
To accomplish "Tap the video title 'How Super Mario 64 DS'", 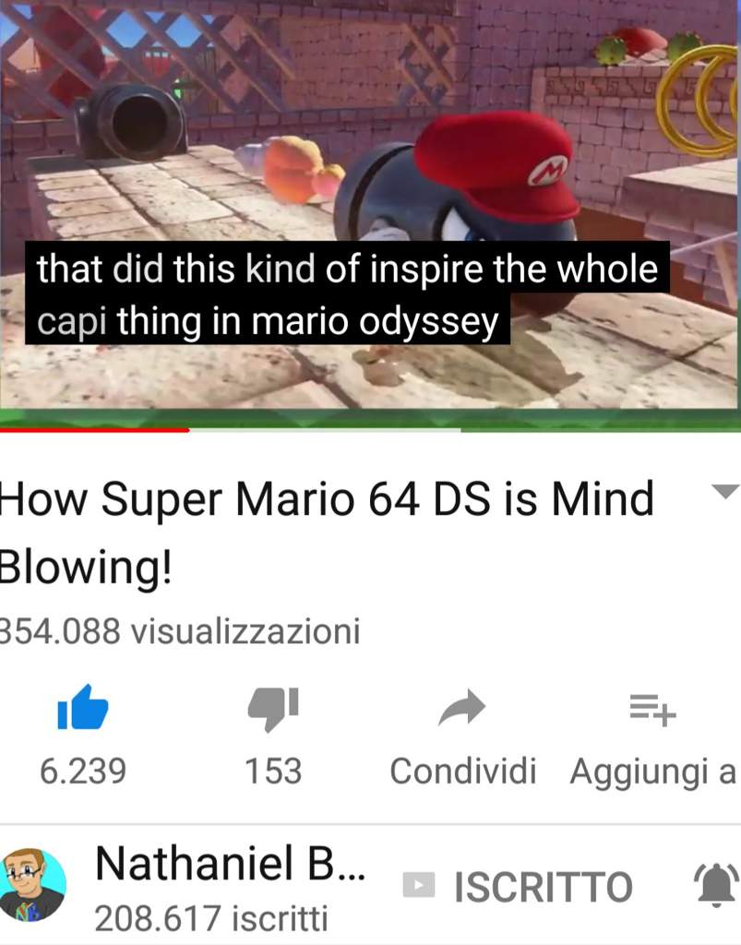I will tap(327, 532).
